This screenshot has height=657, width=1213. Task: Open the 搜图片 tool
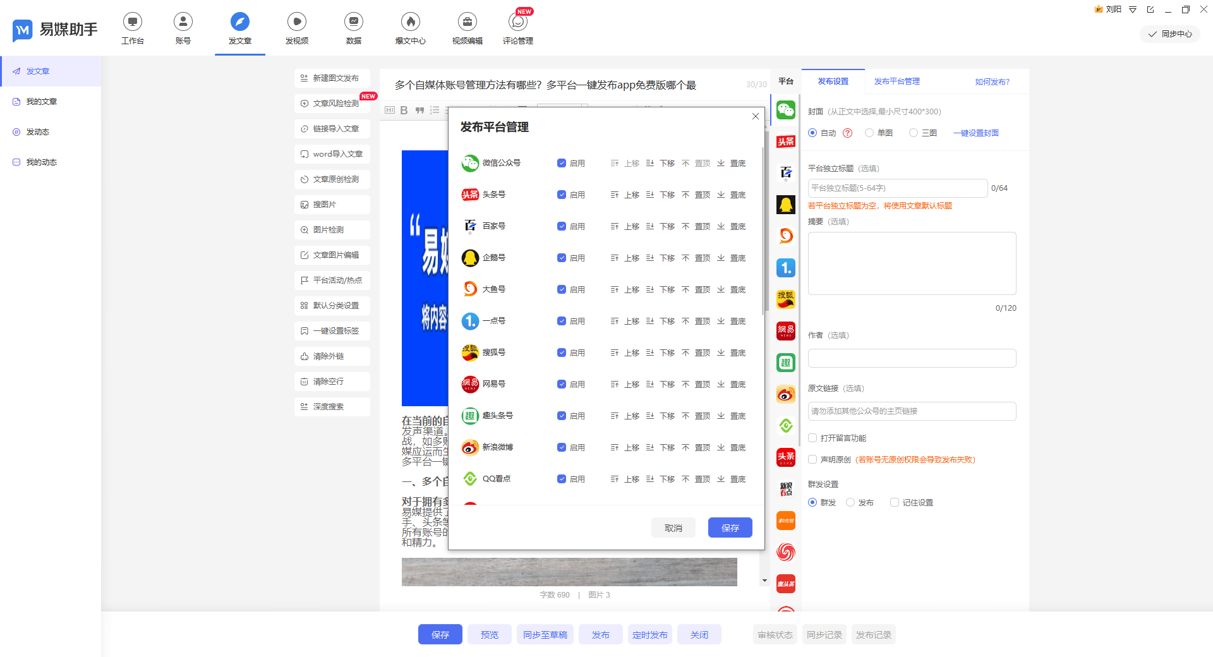pyautogui.click(x=332, y=204)
